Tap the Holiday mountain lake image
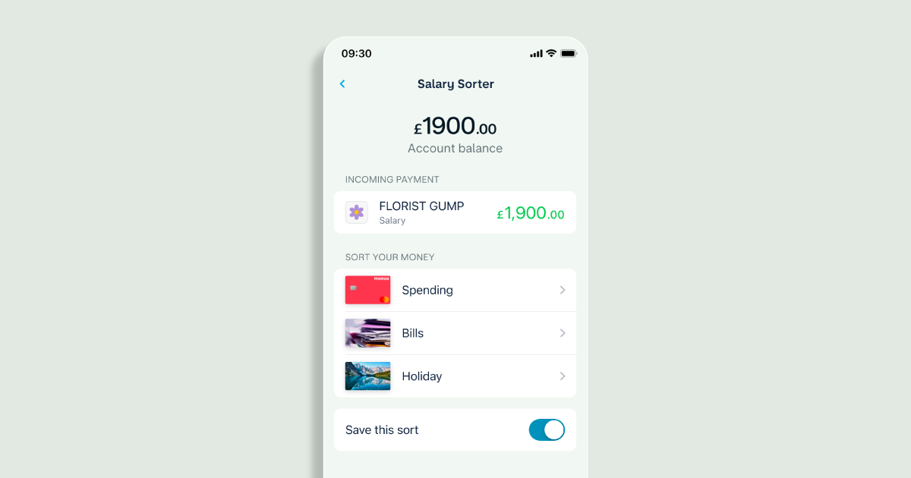 click(x=367, y=376)
